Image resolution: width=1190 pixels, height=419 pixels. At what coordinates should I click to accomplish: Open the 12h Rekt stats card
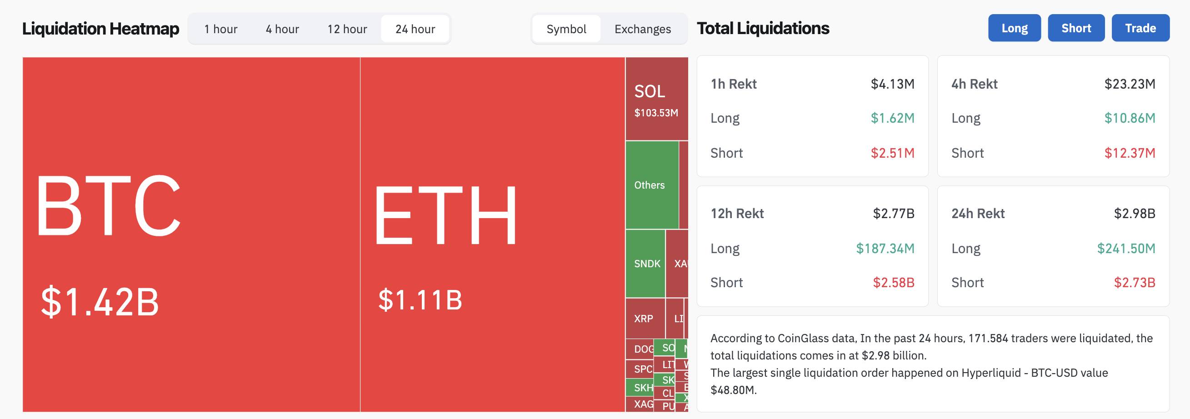[x=812, y=246]
